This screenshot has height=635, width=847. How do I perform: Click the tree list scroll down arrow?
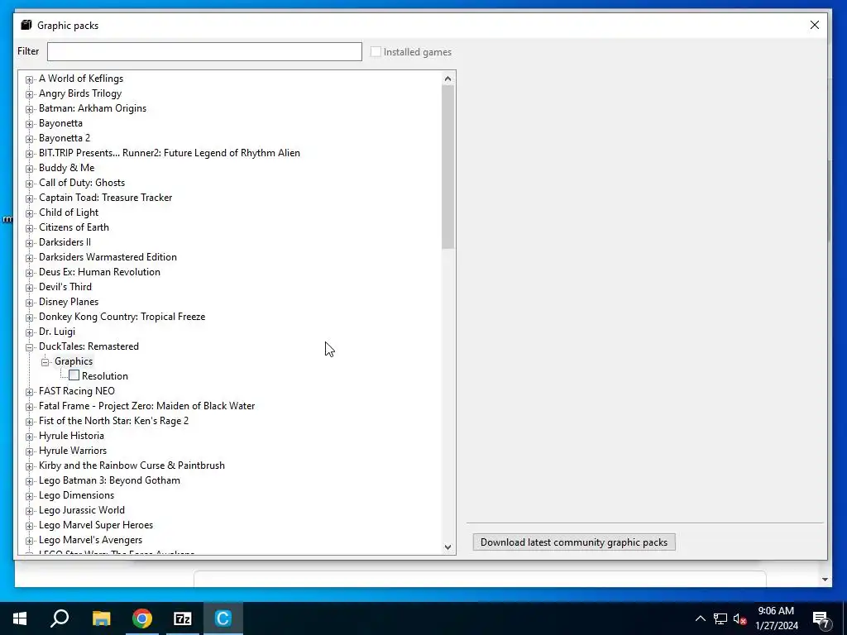pyautogui.click(x=447, y=547)
